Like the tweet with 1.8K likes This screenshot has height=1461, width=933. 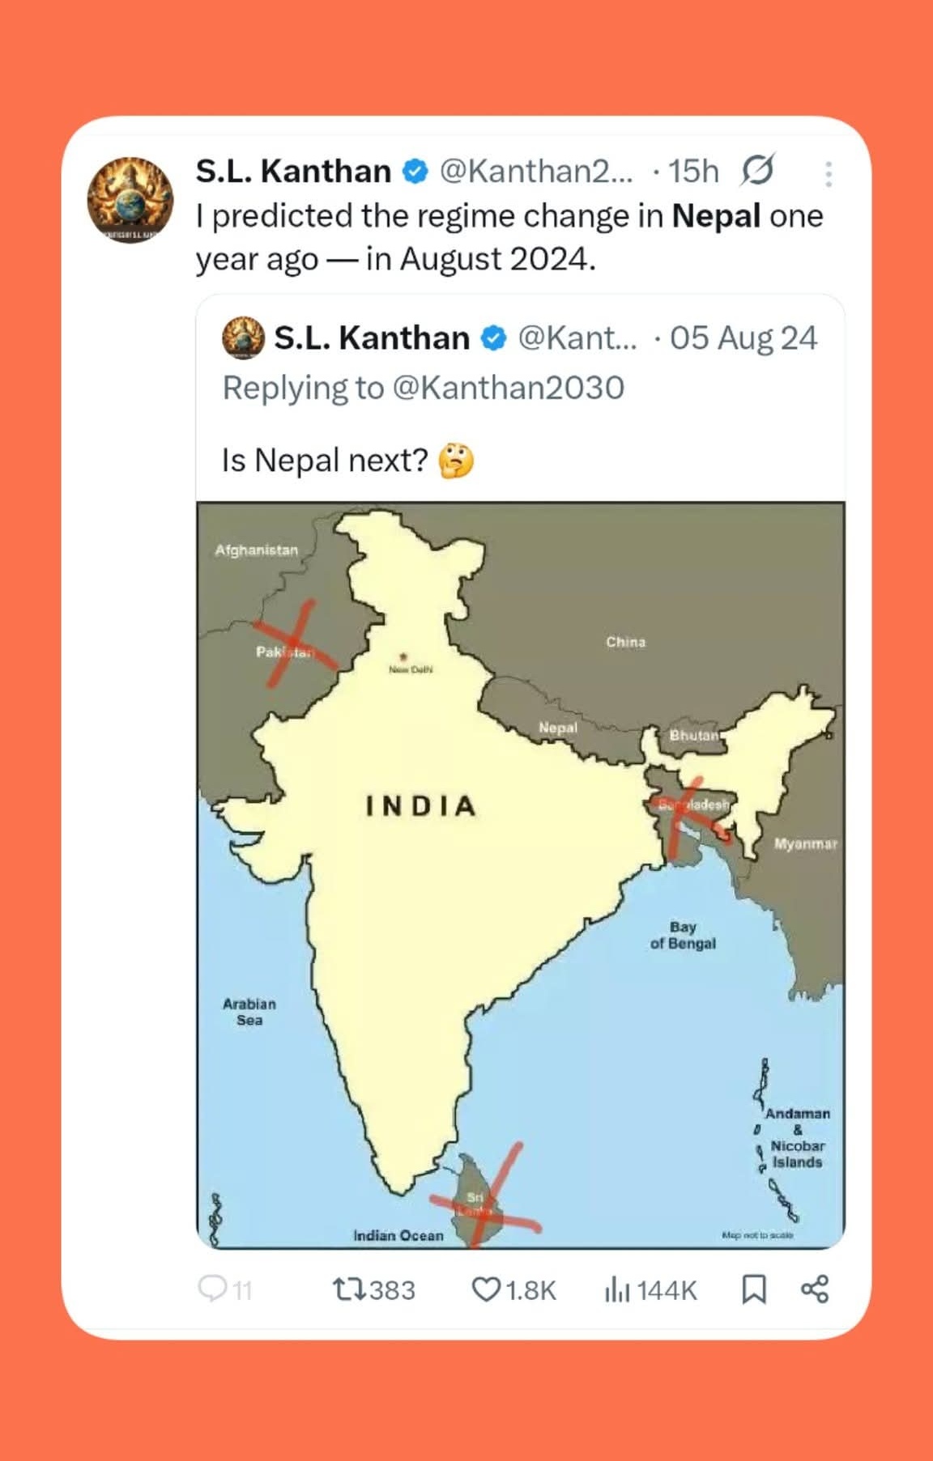tap(486, 1289)
